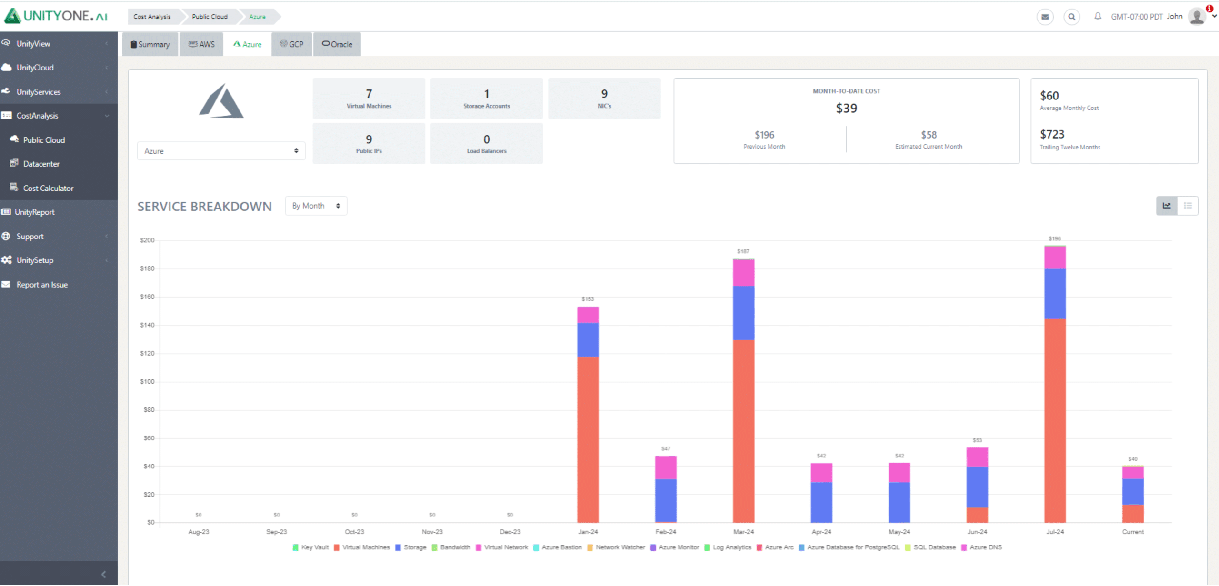Click the CostAnalysis icon in sidebar
This screenshot has height=586, width=1219.
pos(6,115)
